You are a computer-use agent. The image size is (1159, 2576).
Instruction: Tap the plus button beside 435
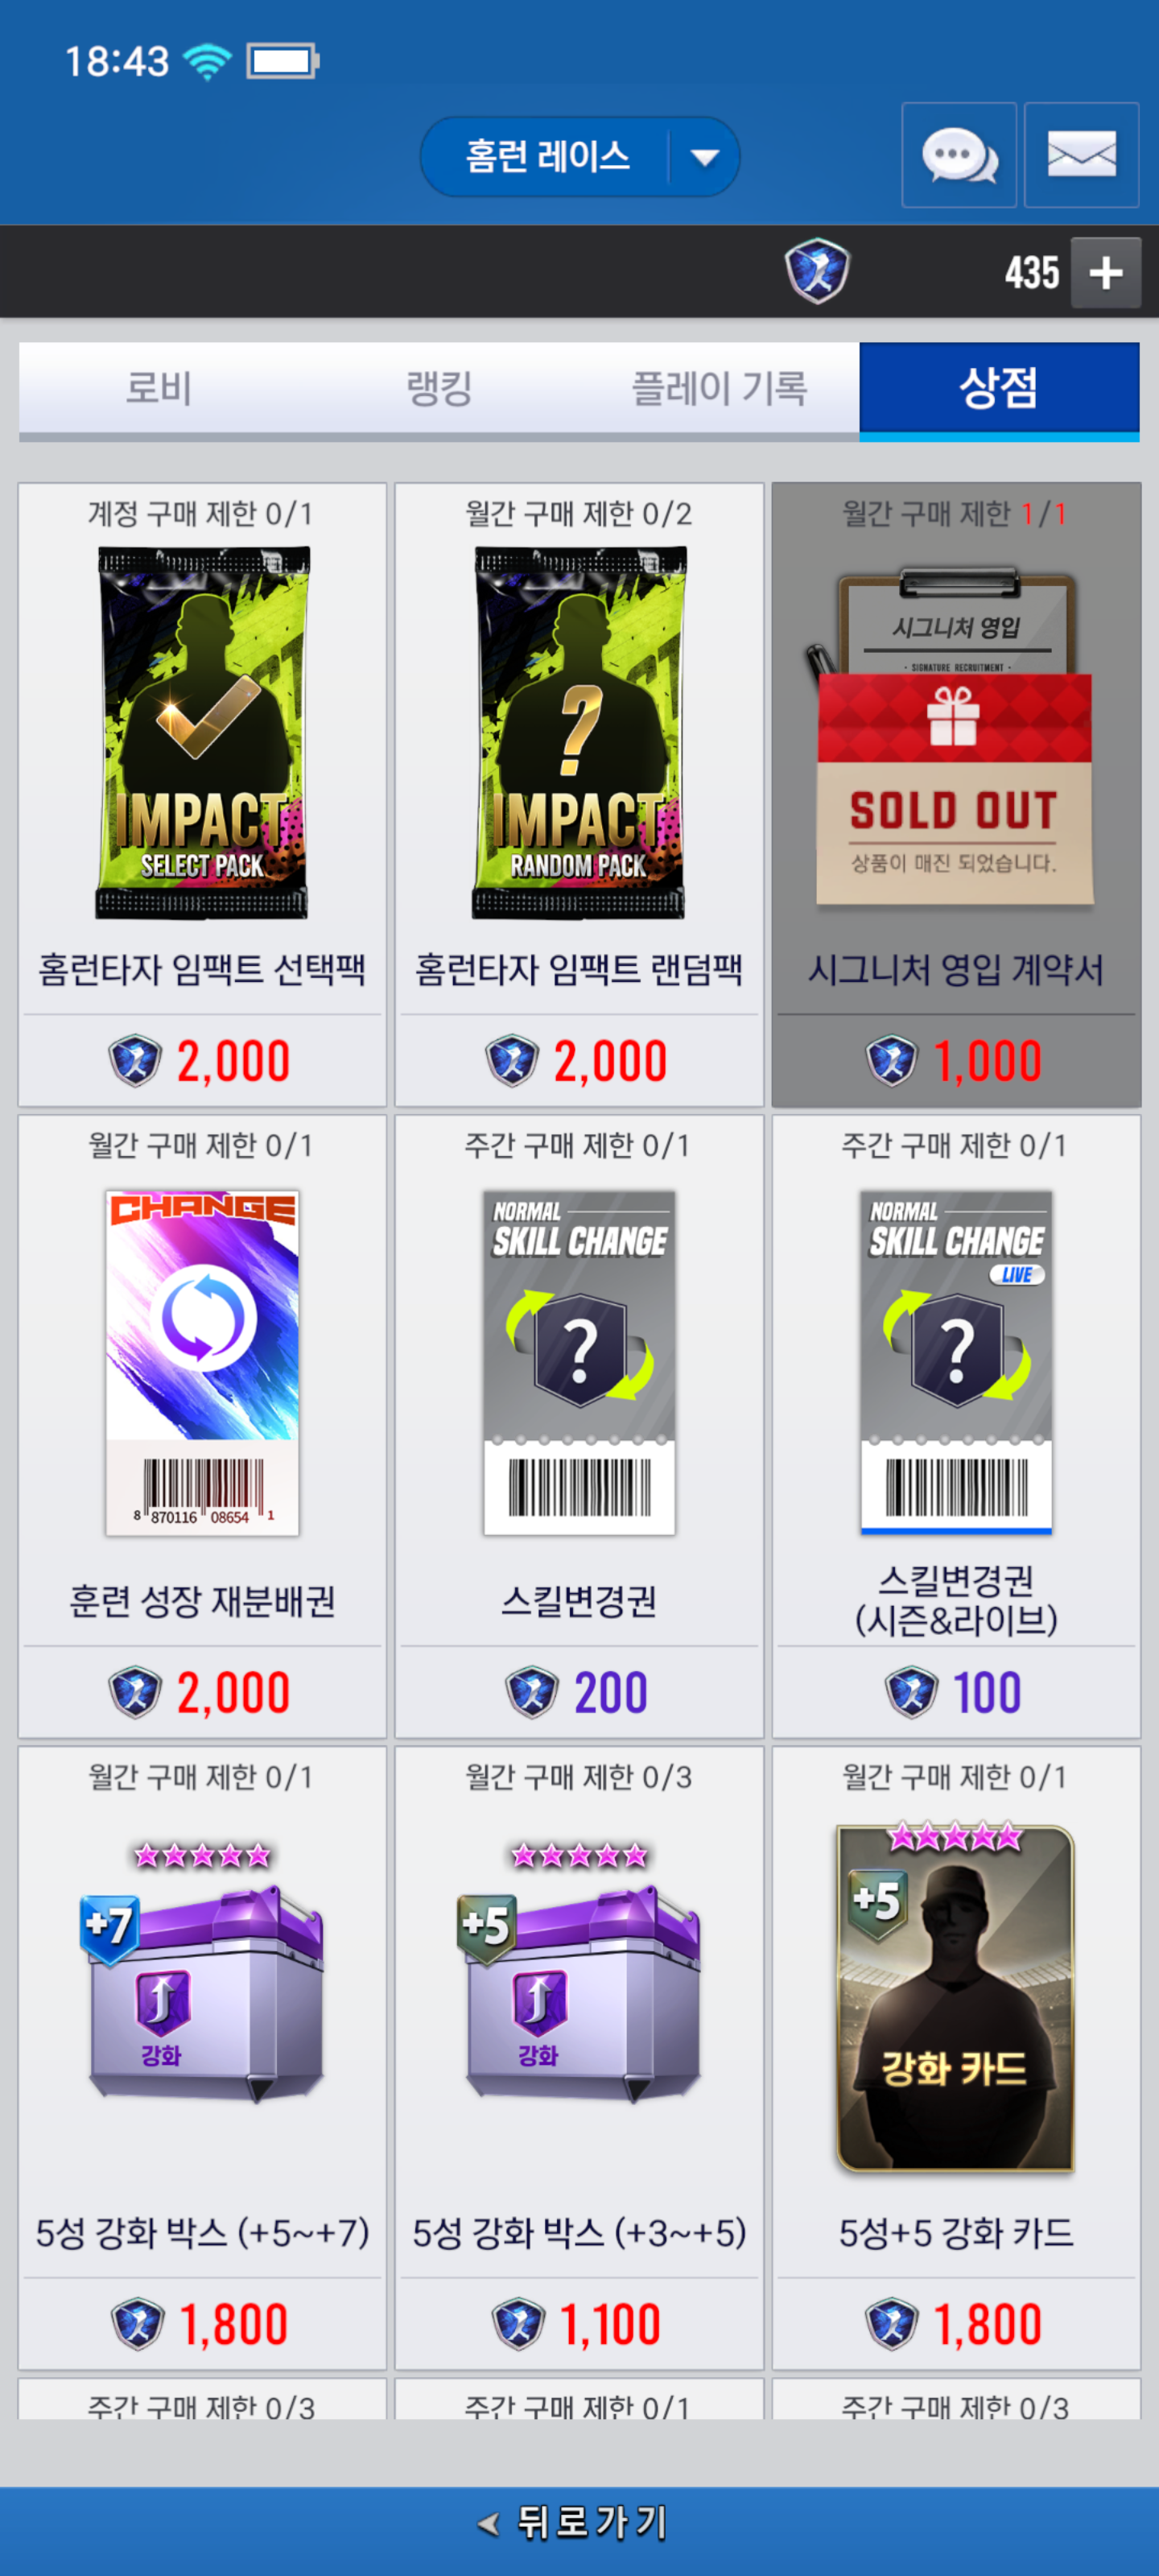[x=1105, y=272]
